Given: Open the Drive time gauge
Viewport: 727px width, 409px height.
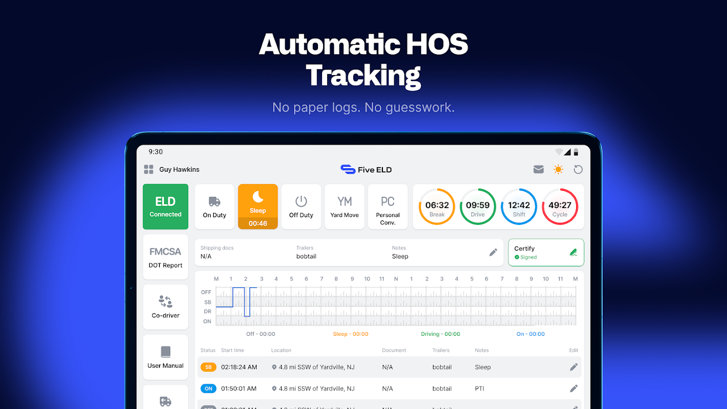Looking at the screenshot, I should (478, 207).
